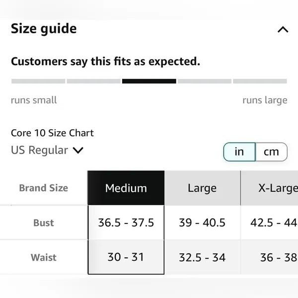Select the Large size column
298x298 pixels.
(202, 188)
